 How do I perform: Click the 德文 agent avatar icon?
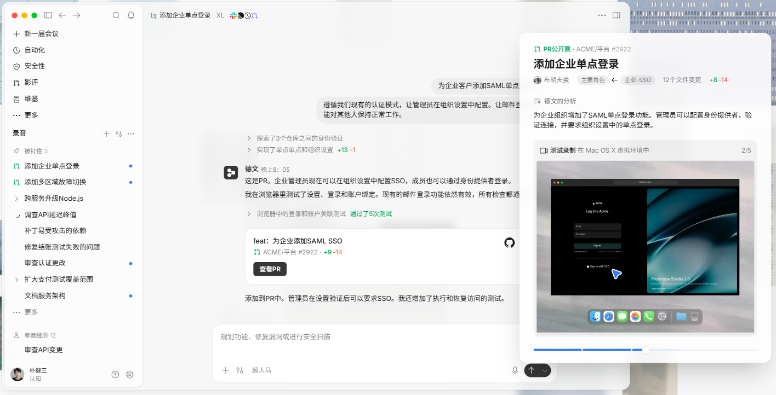[x=231, y=173]
